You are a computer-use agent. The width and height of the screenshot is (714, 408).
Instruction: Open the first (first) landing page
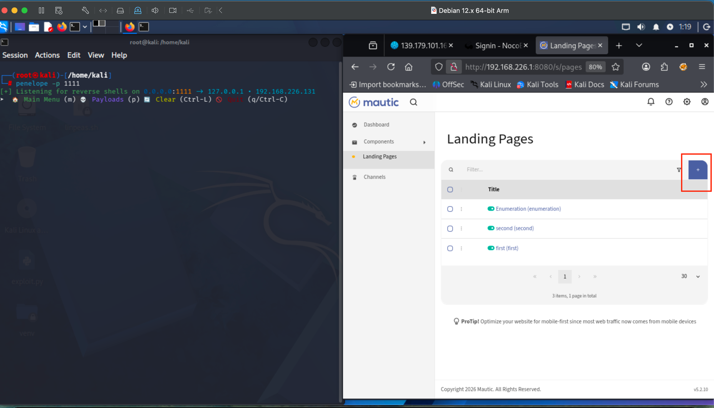[507, 248]
